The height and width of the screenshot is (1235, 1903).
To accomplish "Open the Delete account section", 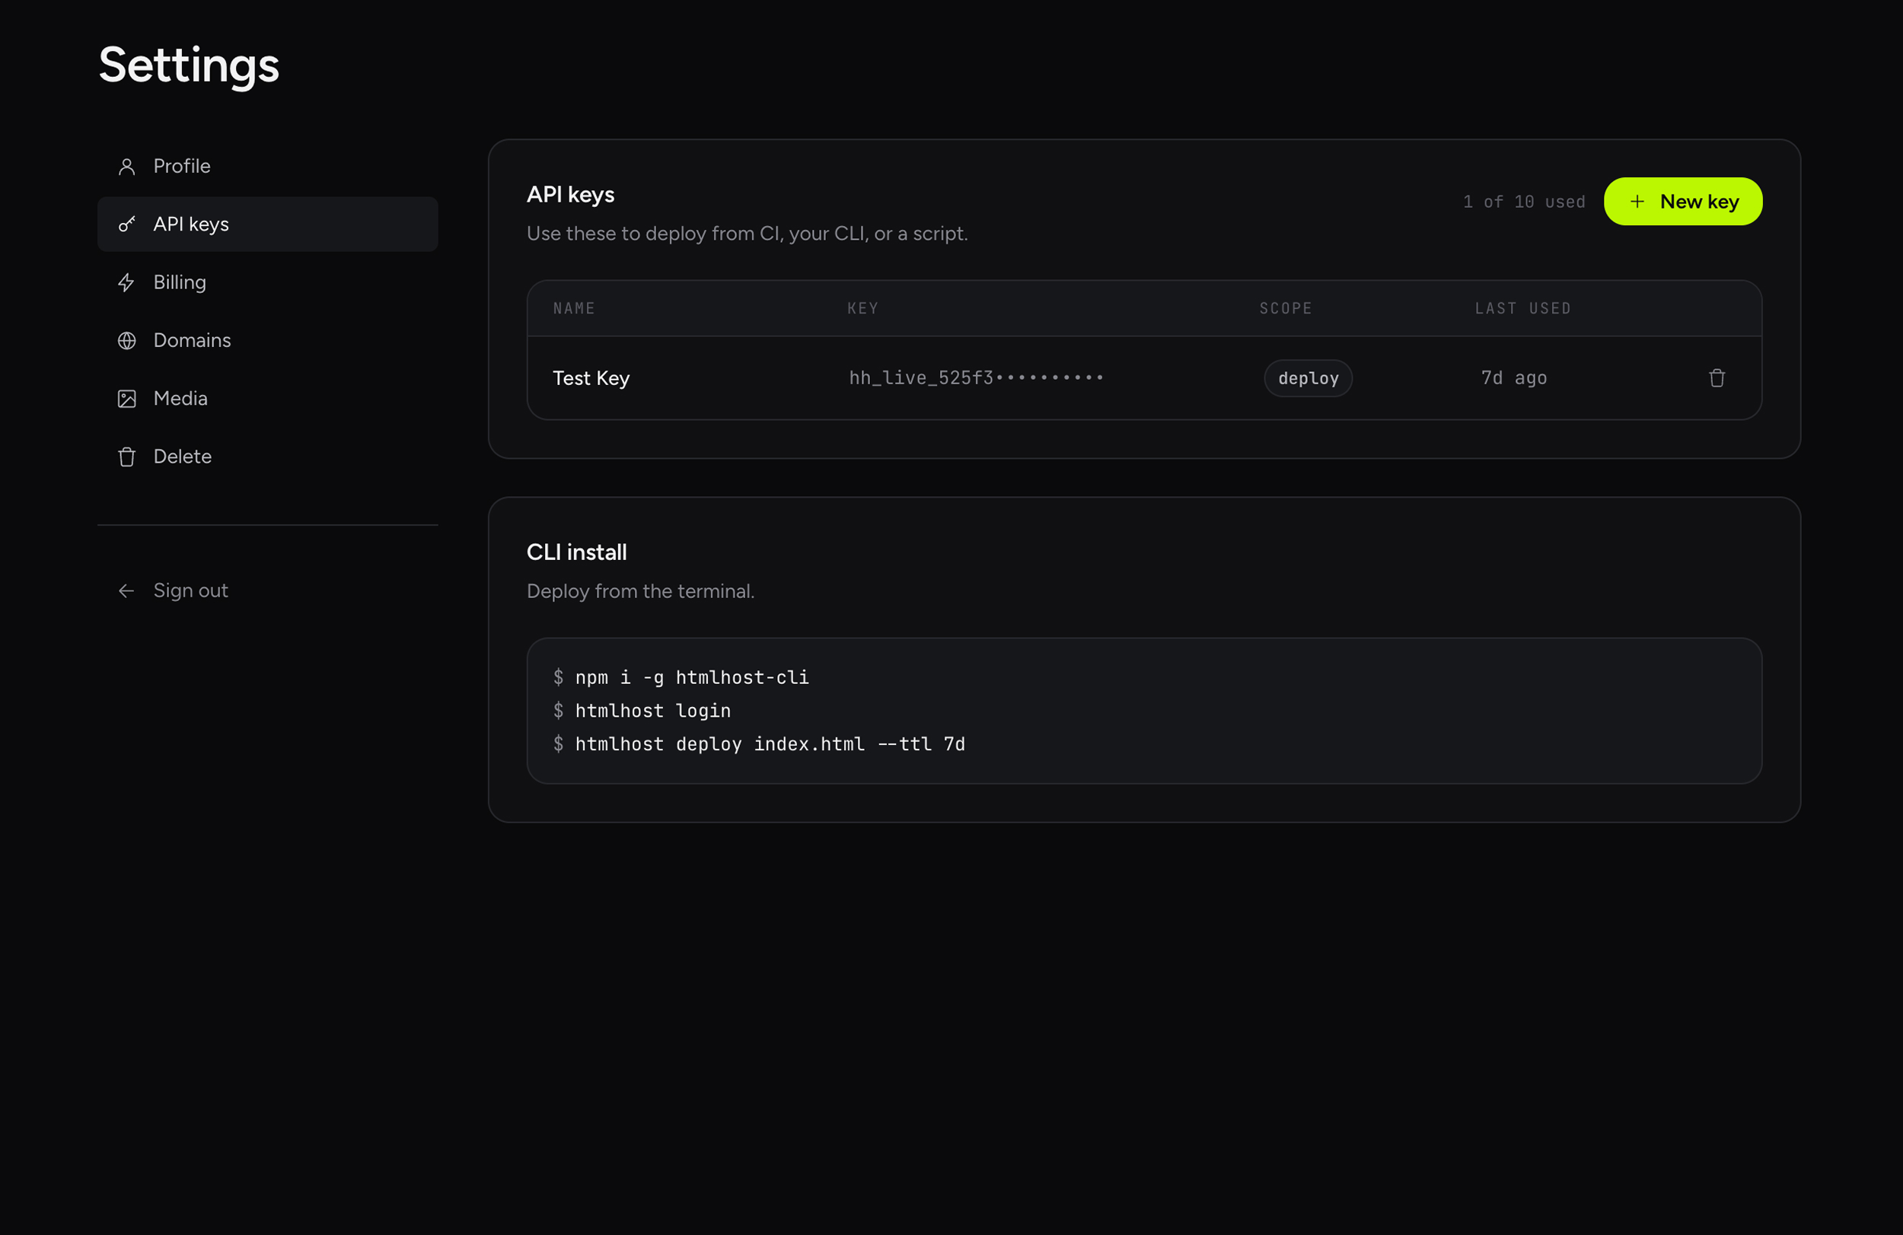I will (x=268, y=457).
